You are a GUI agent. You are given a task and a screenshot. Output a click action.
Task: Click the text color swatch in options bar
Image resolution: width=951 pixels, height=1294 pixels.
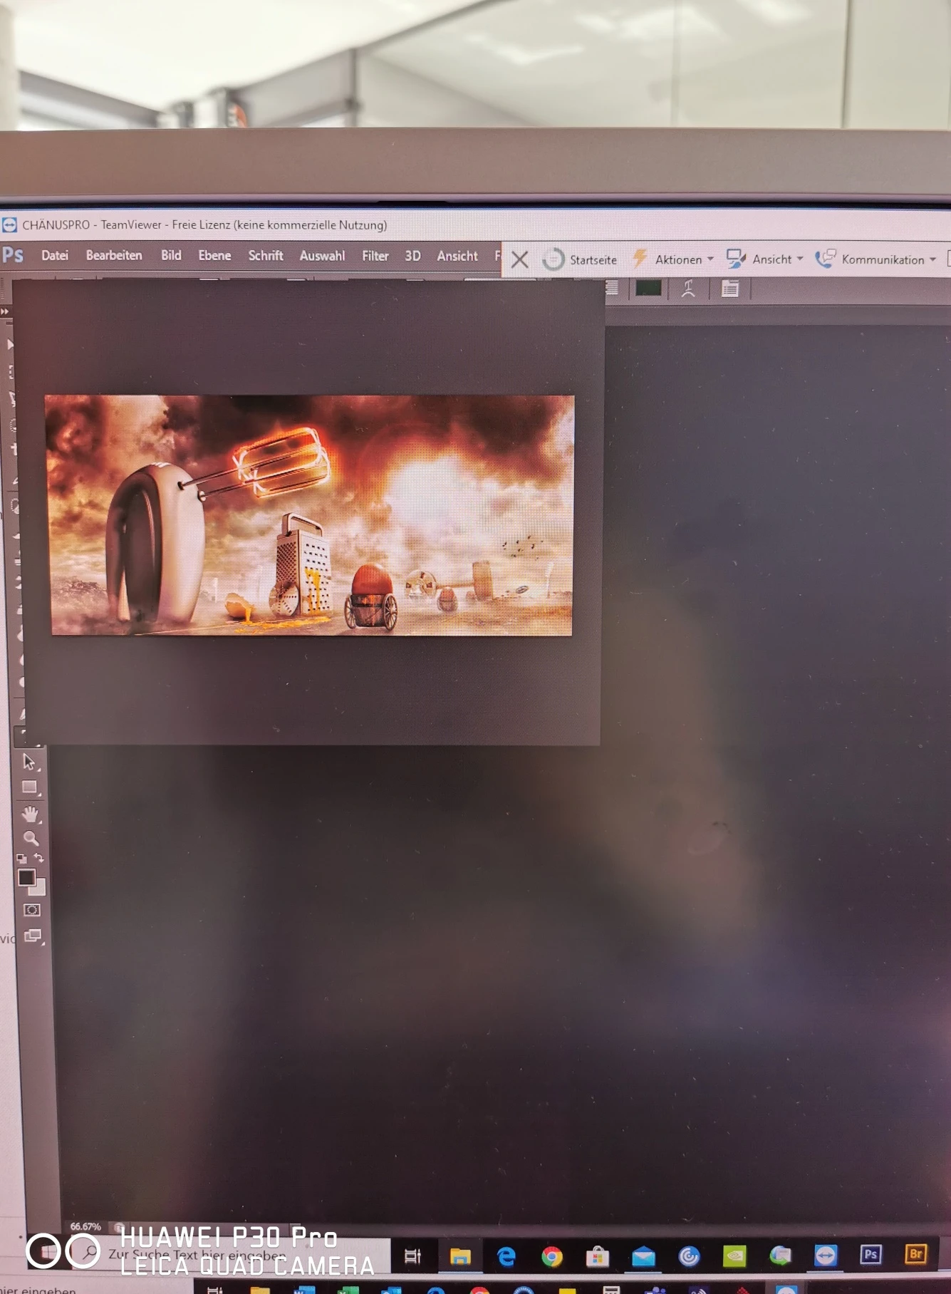648,288
